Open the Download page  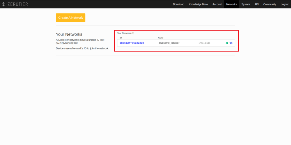[178, 4]
